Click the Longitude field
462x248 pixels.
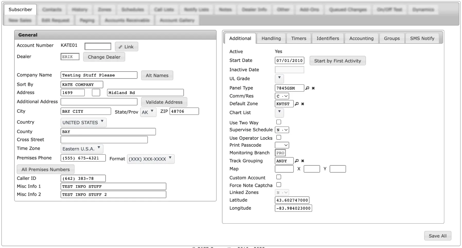tap(293, 208)
